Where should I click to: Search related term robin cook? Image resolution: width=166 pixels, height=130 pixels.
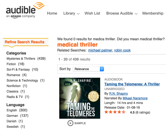click(122, 50)
